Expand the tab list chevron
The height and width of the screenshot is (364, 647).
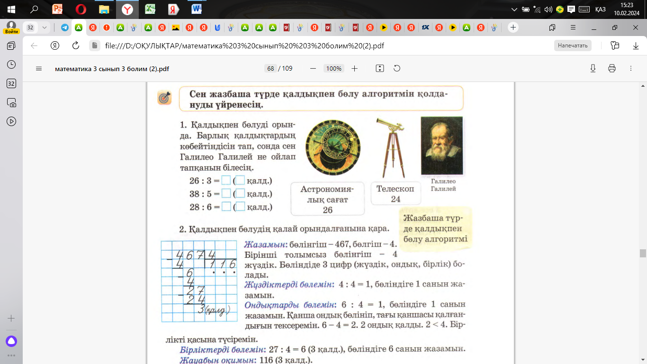click(45, 27)
